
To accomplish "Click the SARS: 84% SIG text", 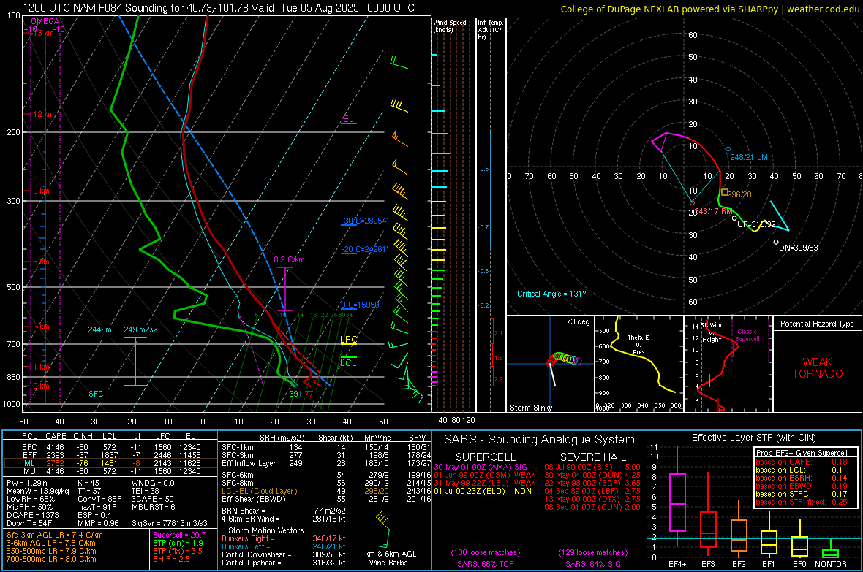I will click(592, 564).
